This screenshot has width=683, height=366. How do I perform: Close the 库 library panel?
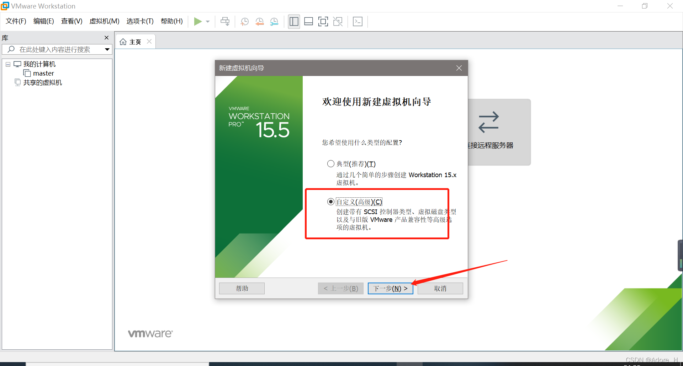(106, 38)
